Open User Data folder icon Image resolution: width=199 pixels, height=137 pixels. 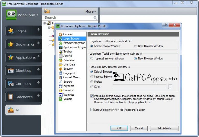tap(61, 64)
